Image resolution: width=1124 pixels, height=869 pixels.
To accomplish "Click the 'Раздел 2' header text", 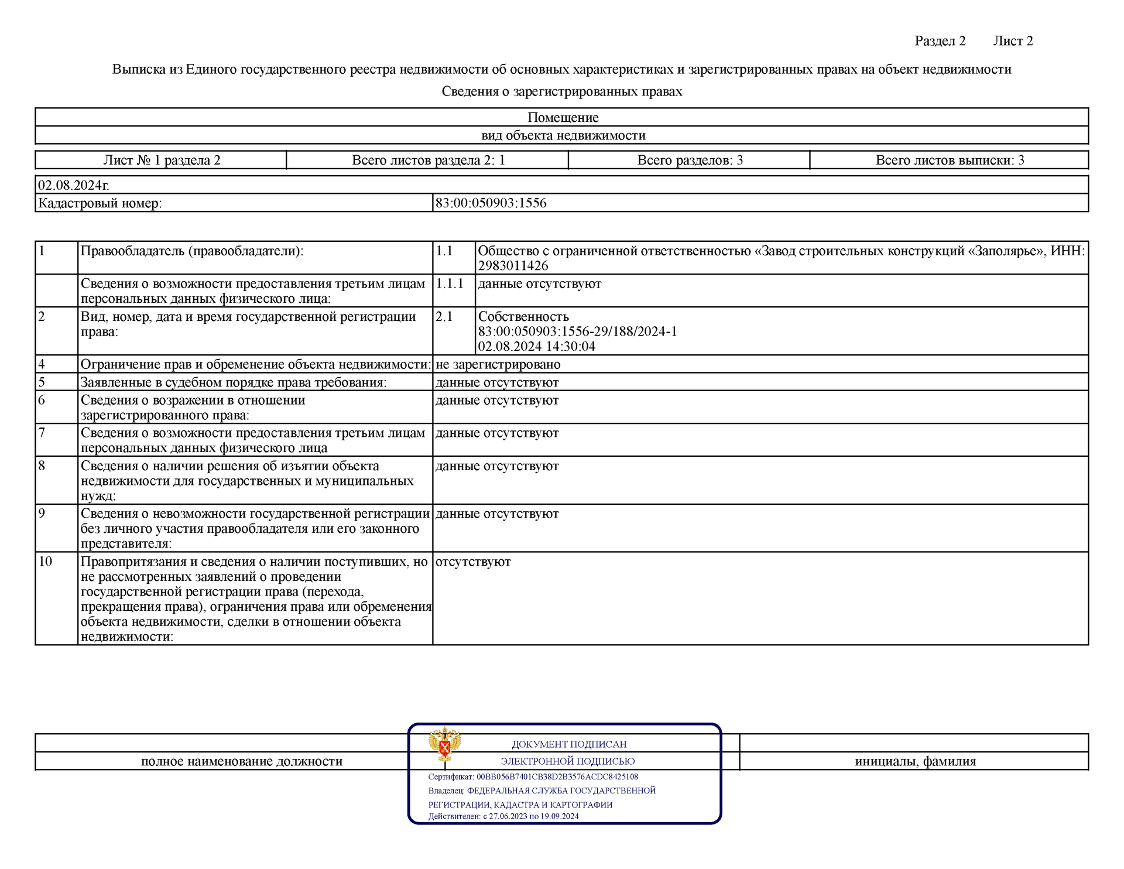I will pyautogui.click(x=940, y=41).
